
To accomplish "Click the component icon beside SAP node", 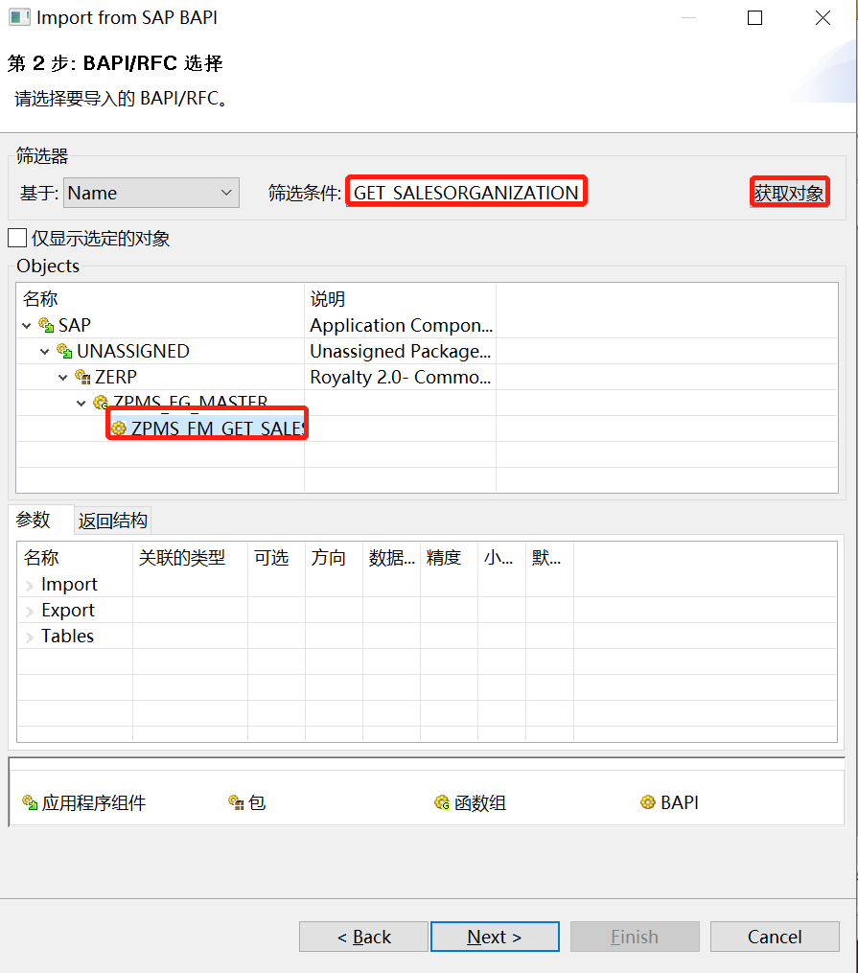I will [44, 325].
